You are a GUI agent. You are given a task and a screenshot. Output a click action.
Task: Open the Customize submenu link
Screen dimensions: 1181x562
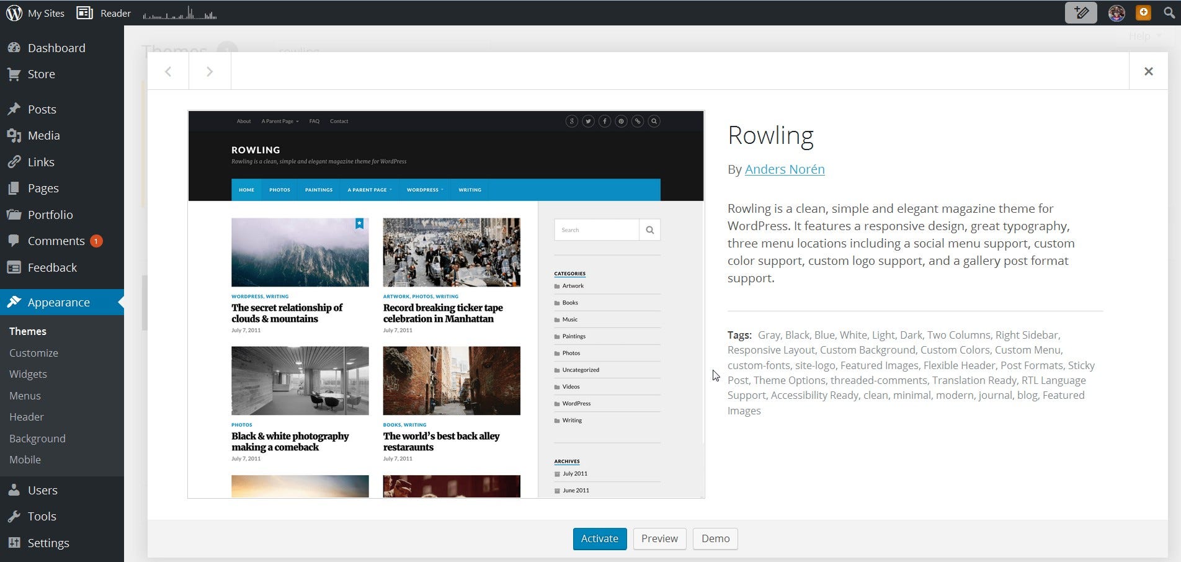pos(33,353)
